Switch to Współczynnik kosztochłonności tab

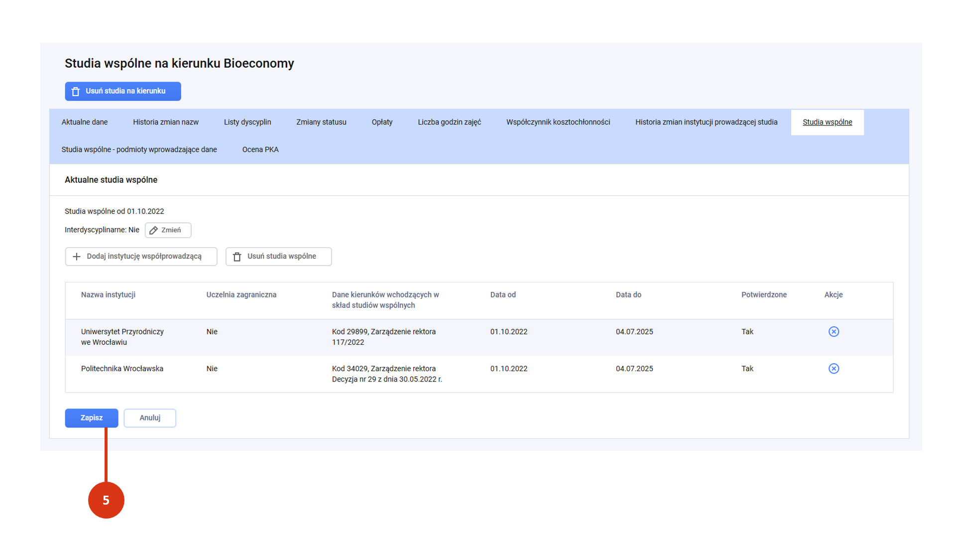point(558,122)
